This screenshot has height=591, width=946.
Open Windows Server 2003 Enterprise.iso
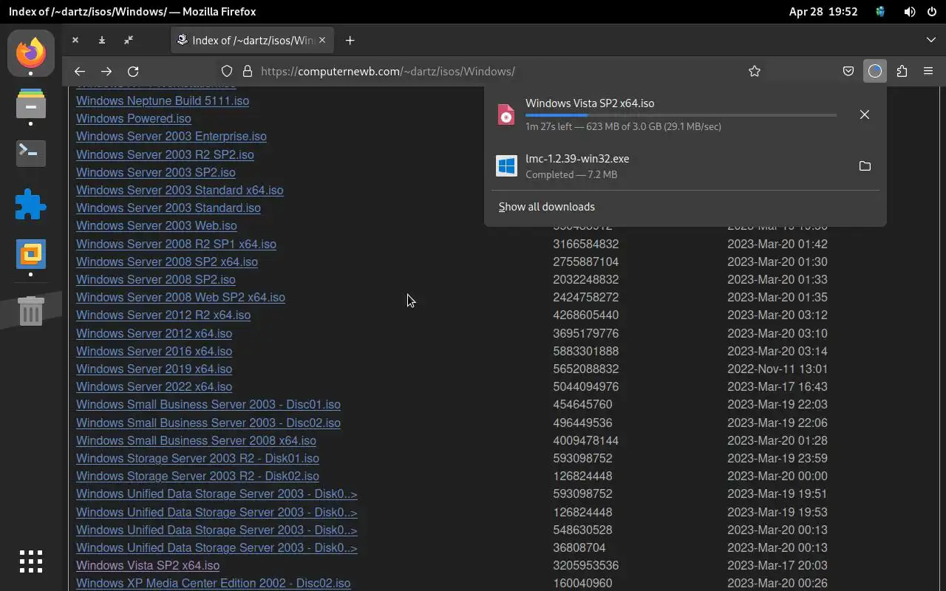(171, 136)
